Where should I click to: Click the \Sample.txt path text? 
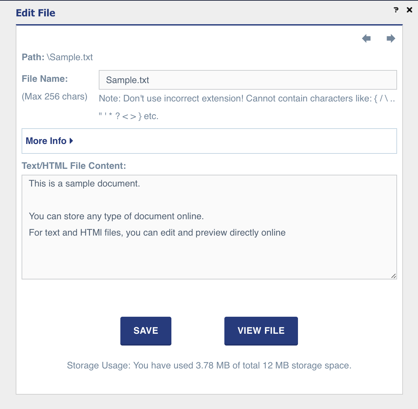[70, 57]
